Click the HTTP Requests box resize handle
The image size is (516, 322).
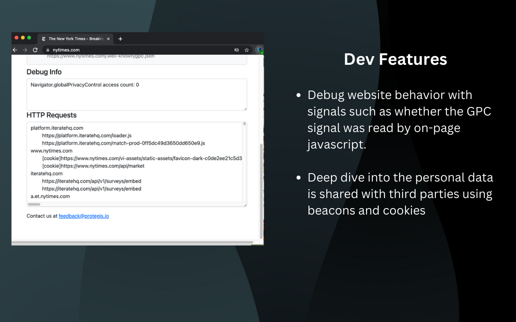click(245, 205)
